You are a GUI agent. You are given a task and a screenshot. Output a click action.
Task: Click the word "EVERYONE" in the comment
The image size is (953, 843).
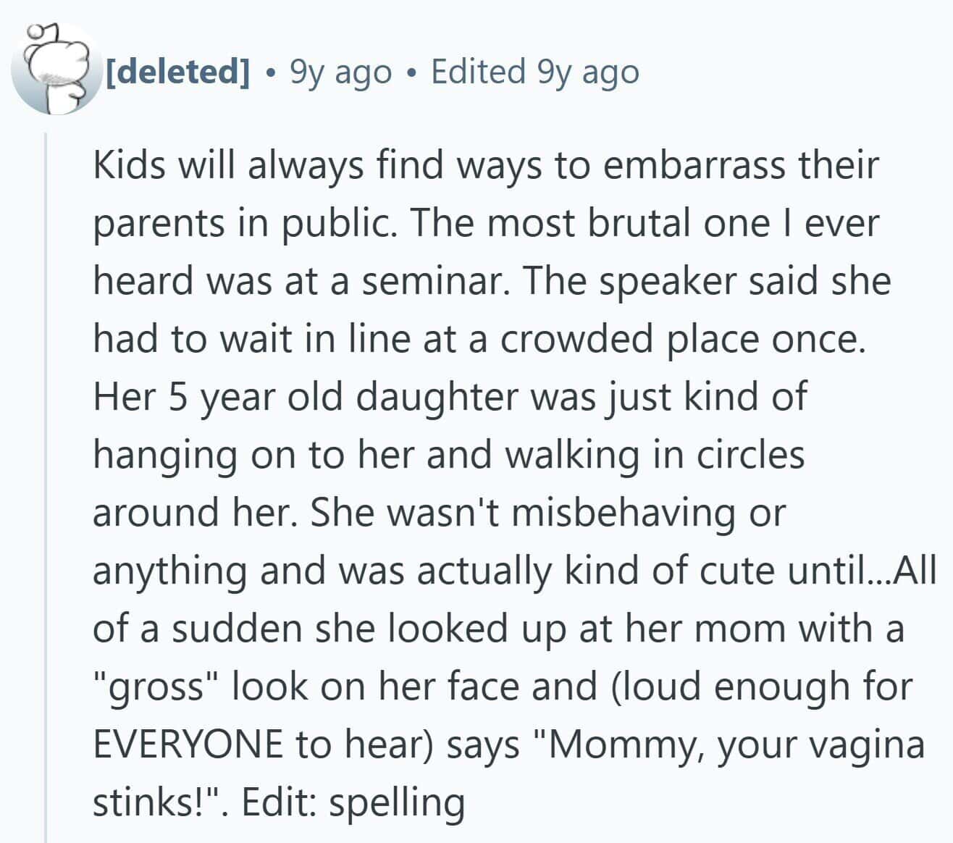click(x=188, y=744)
